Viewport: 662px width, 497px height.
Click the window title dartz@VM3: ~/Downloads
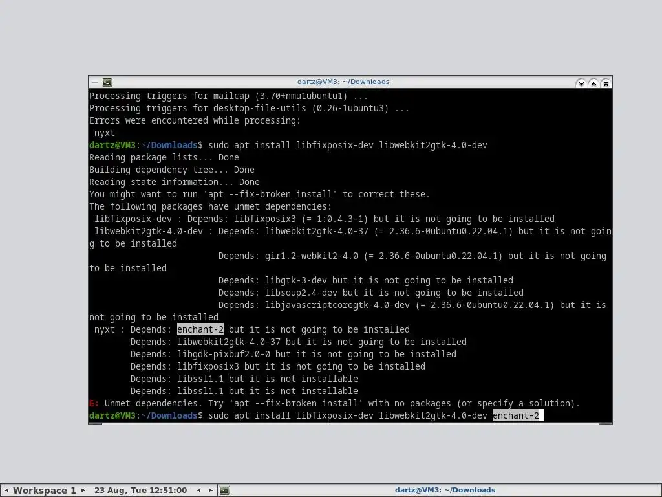[x=343, y=82]
